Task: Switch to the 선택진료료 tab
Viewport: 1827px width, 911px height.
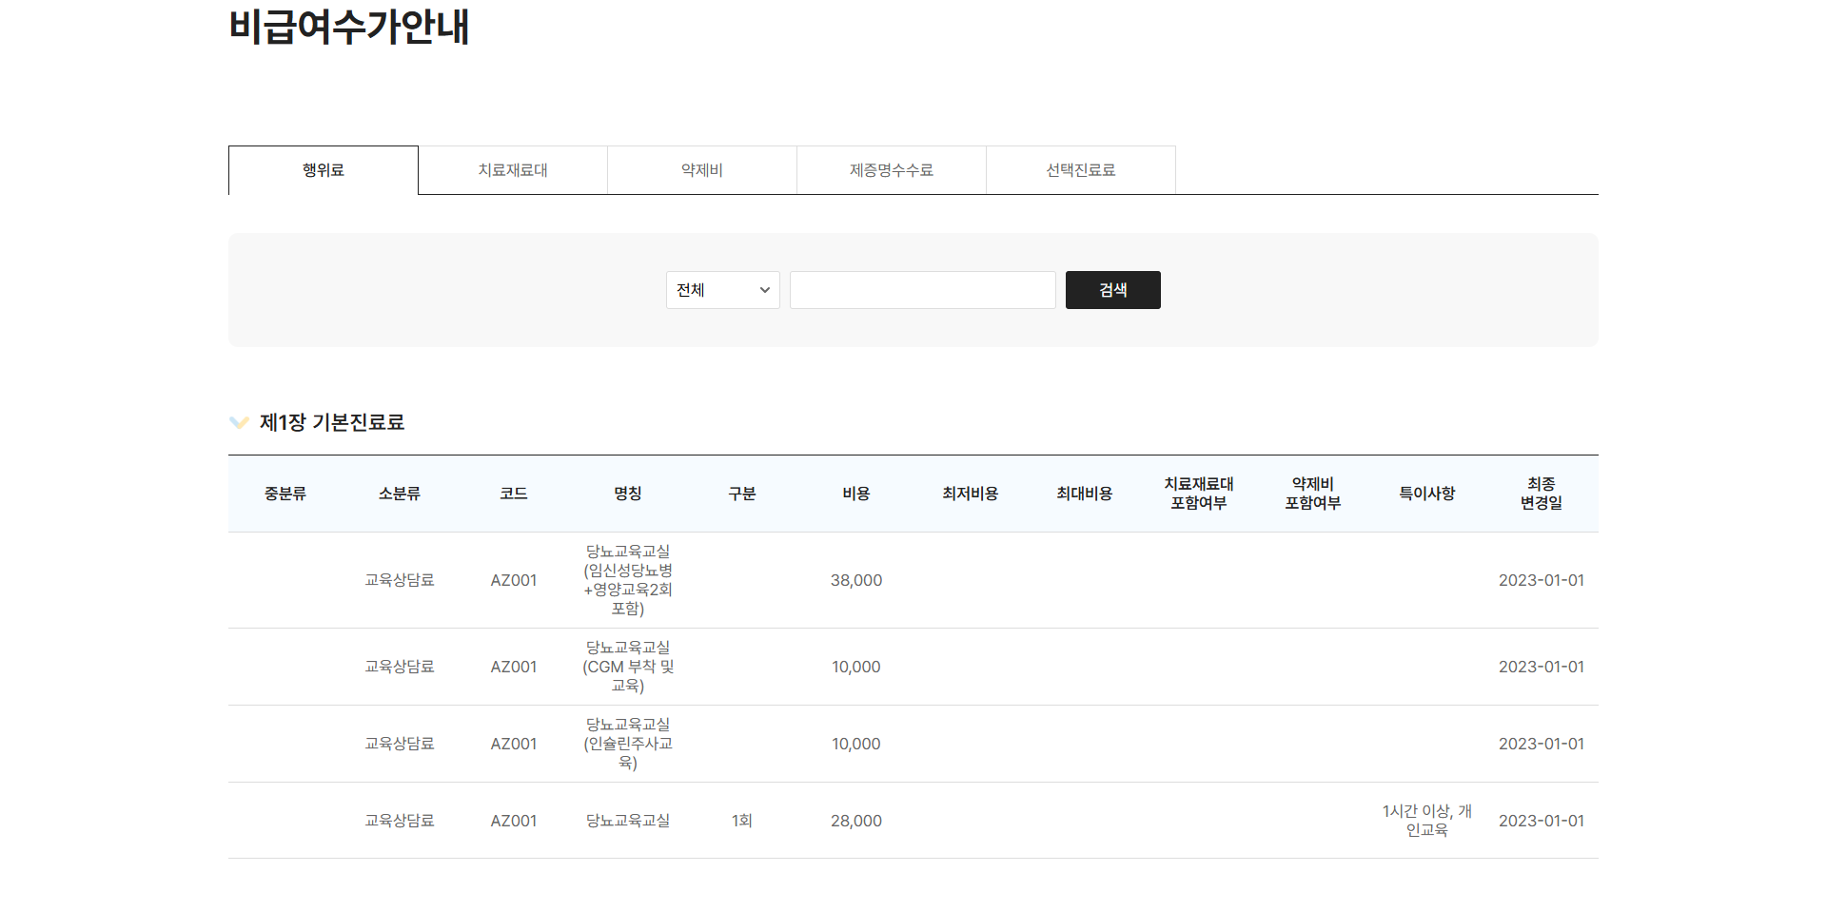Action: [1081, 170]
